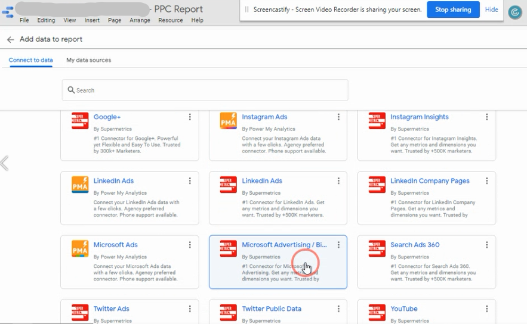
Task: Open more options for Google+ connector
Action: 190,117
